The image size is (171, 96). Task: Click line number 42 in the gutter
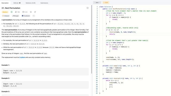coord(97,93)
